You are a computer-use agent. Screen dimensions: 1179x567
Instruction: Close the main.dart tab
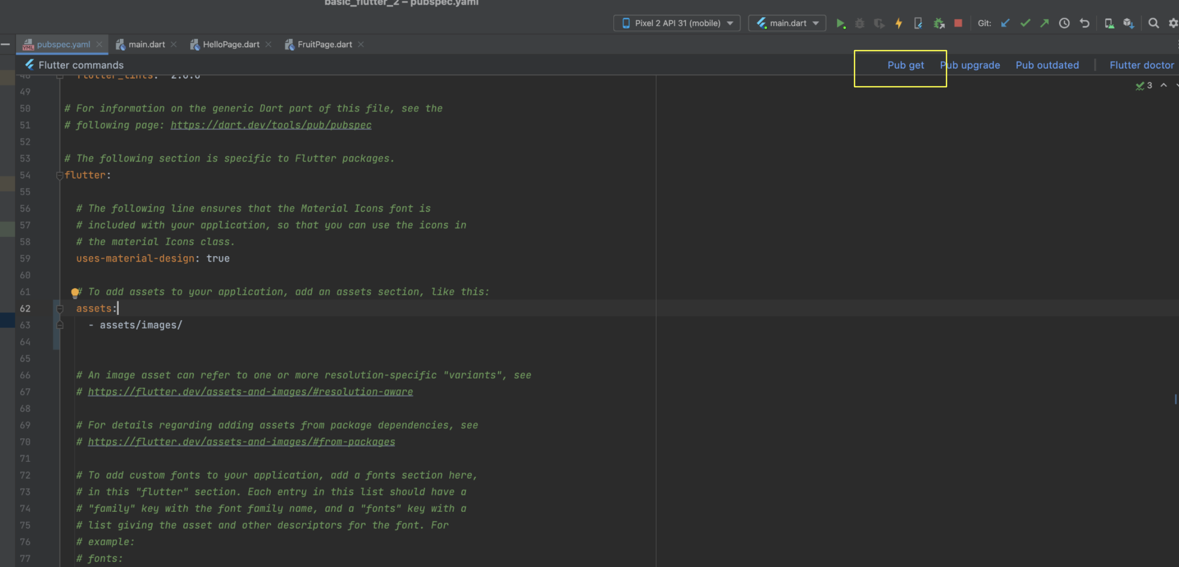(x=174, y=44)
